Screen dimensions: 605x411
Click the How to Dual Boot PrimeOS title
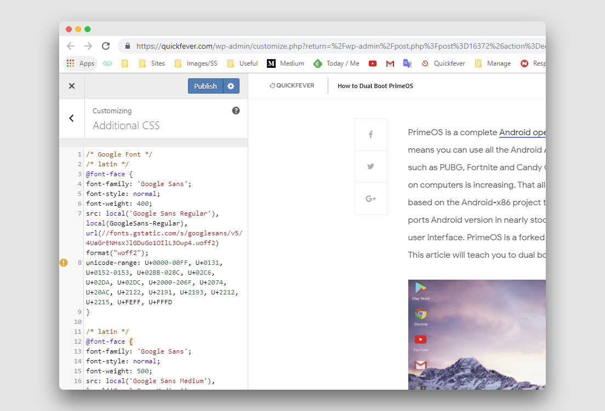tap(375, 86)
